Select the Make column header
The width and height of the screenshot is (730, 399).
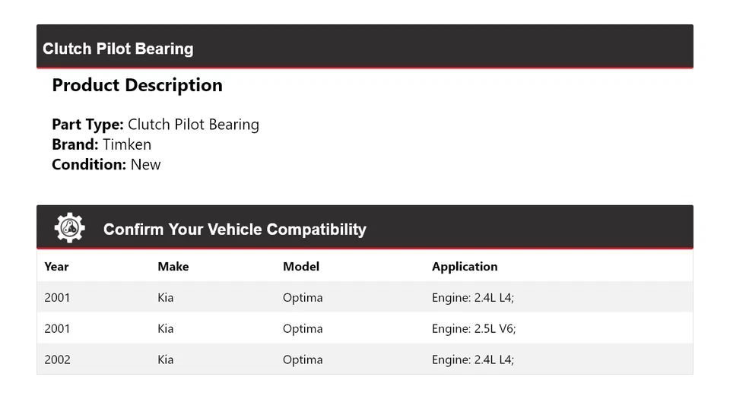coord(173,266)
